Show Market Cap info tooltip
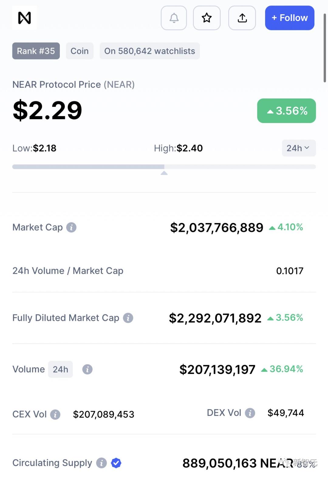328x477 pixels. click(71, 227)
